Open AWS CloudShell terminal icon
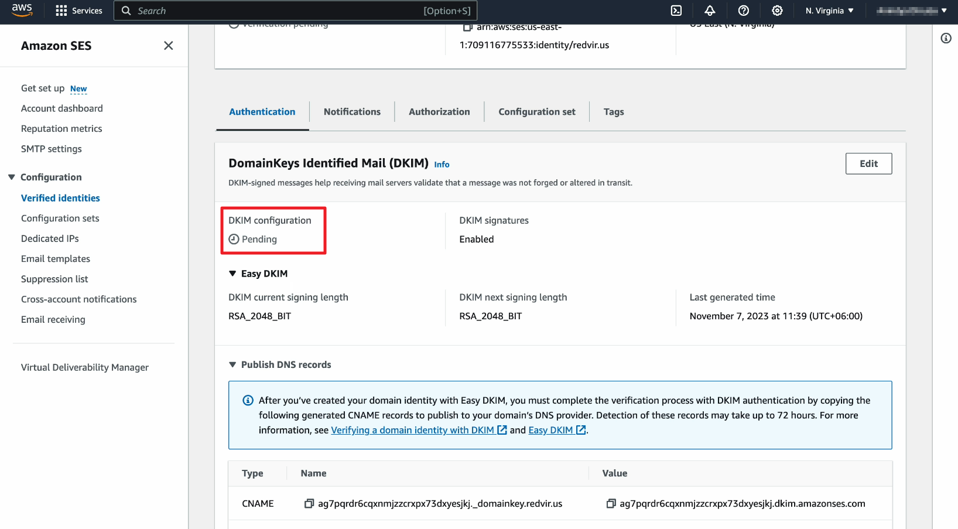The image size is (958, 529). point(676,11)
